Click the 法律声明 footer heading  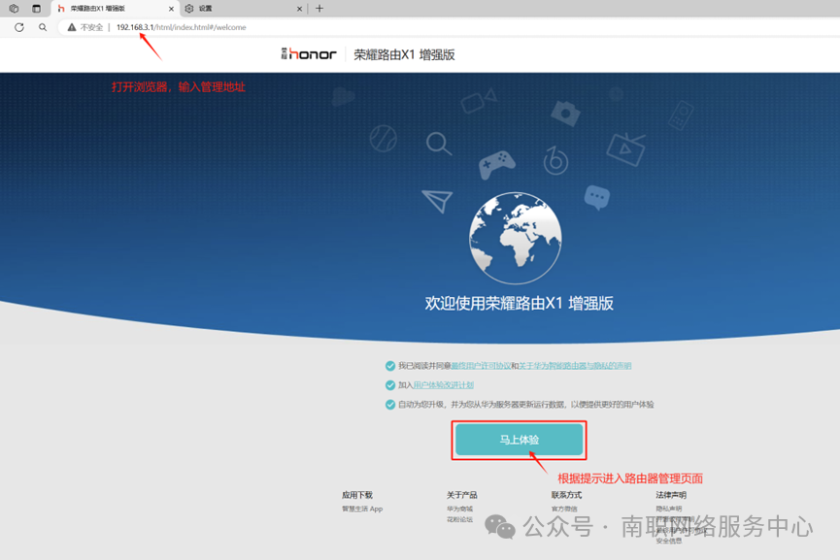tap(671, 495)
